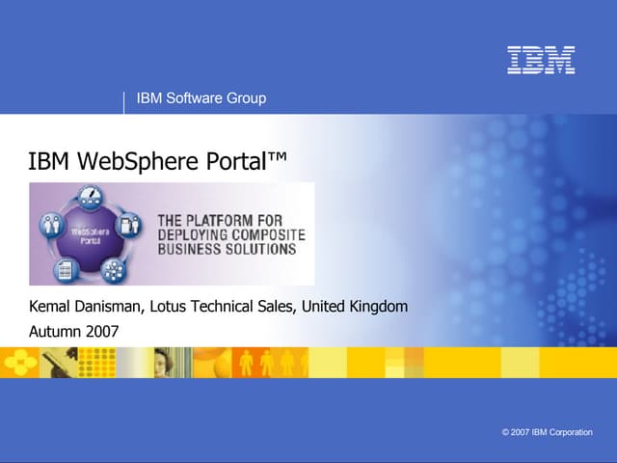This screenshot has height=463, width=617.
Task: Click the vertical divider beside Software Group
Action: tap(124, 100)
